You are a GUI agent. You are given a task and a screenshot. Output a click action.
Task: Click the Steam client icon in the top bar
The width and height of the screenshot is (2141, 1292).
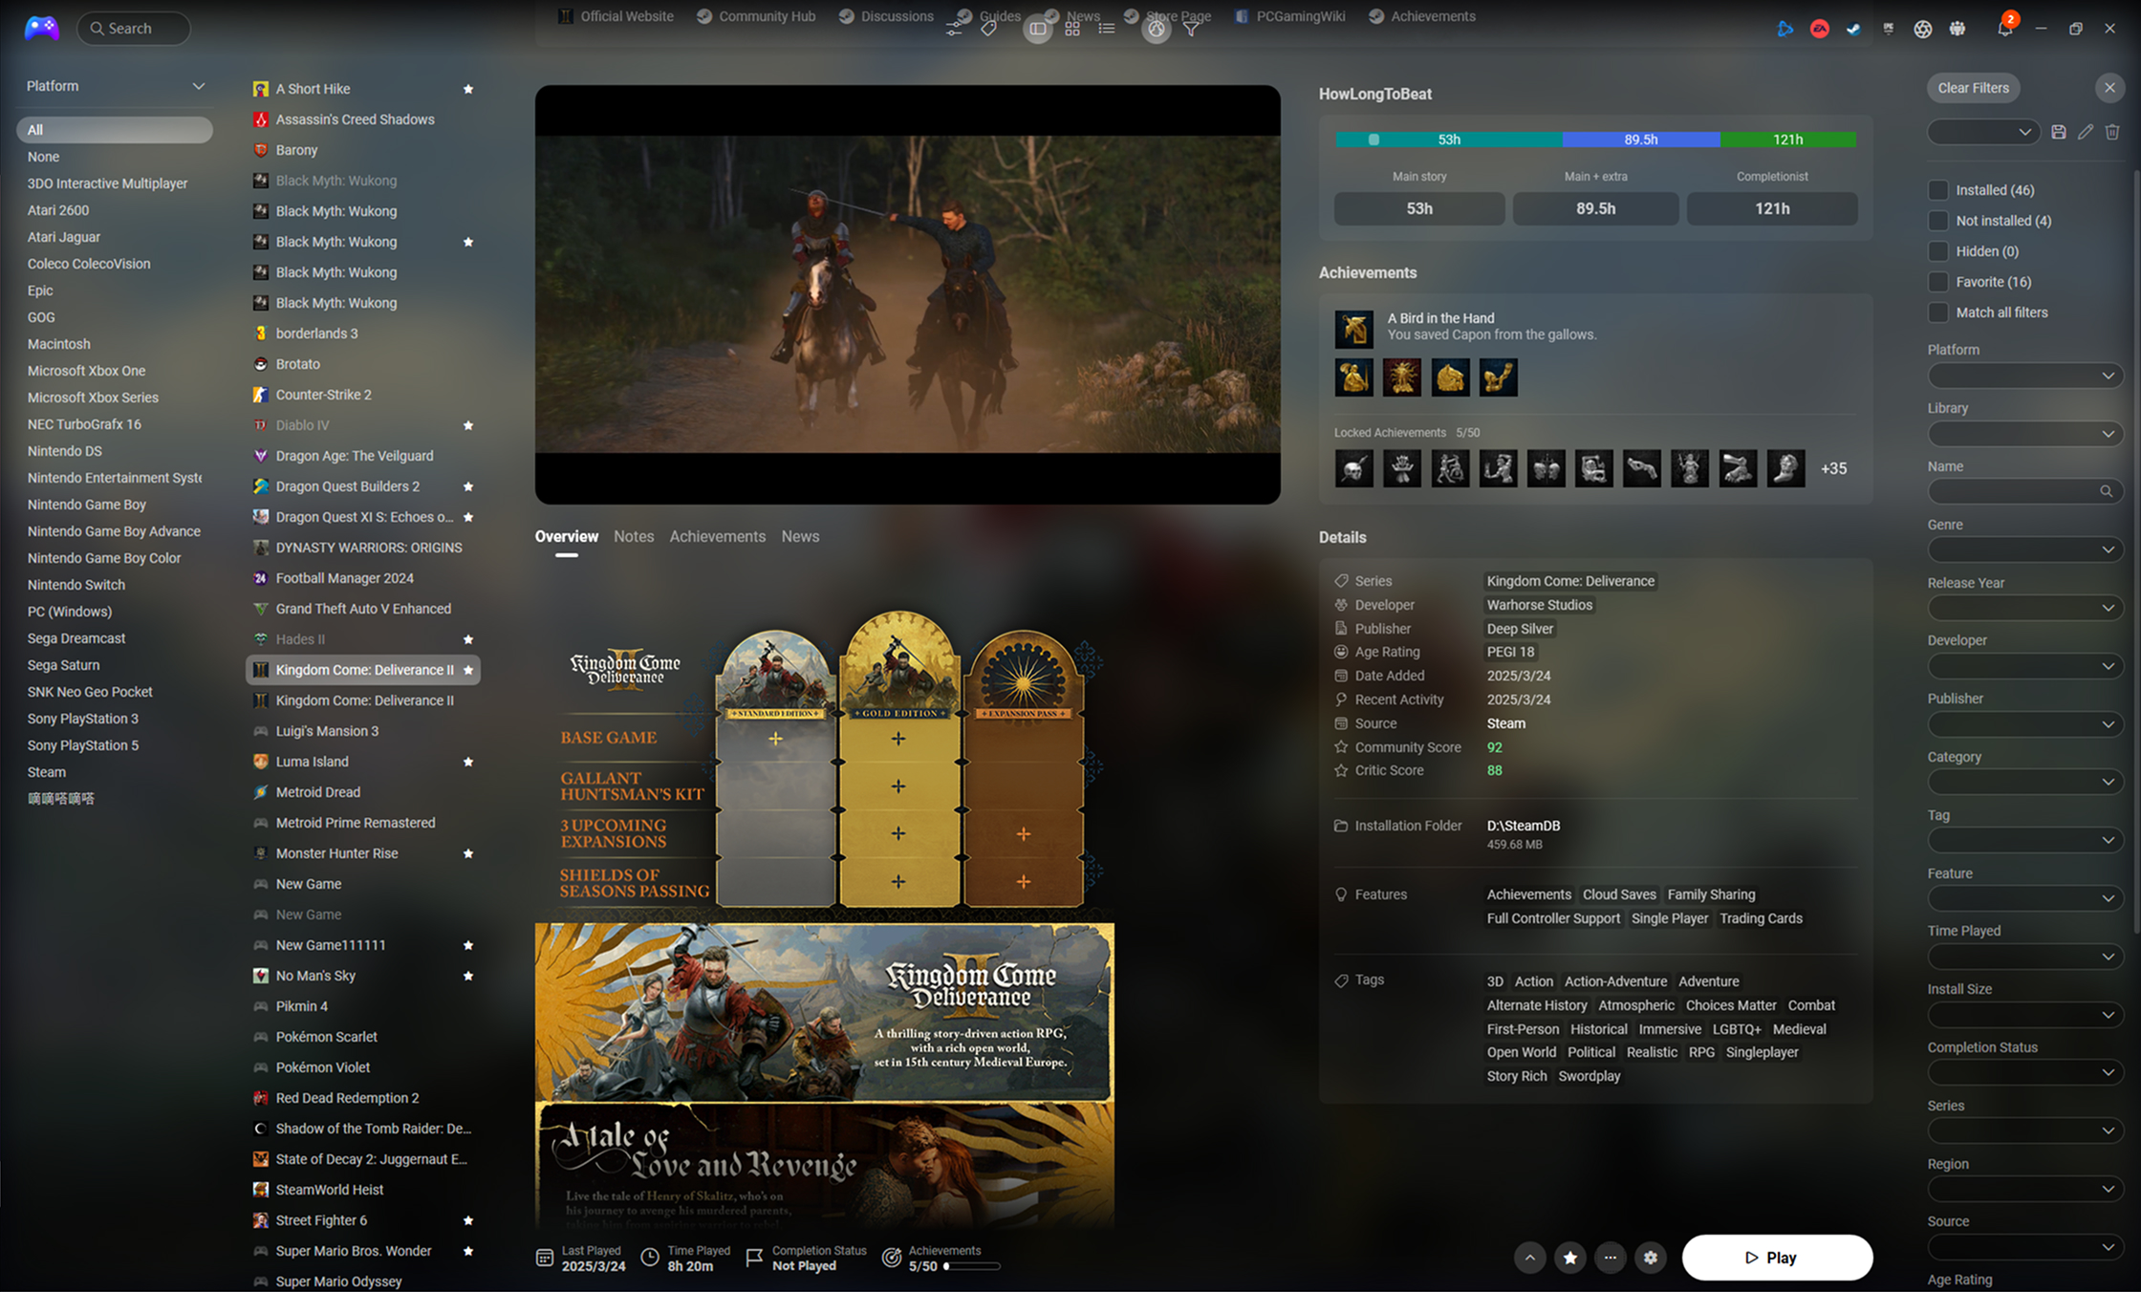(x=1853, y=29)
